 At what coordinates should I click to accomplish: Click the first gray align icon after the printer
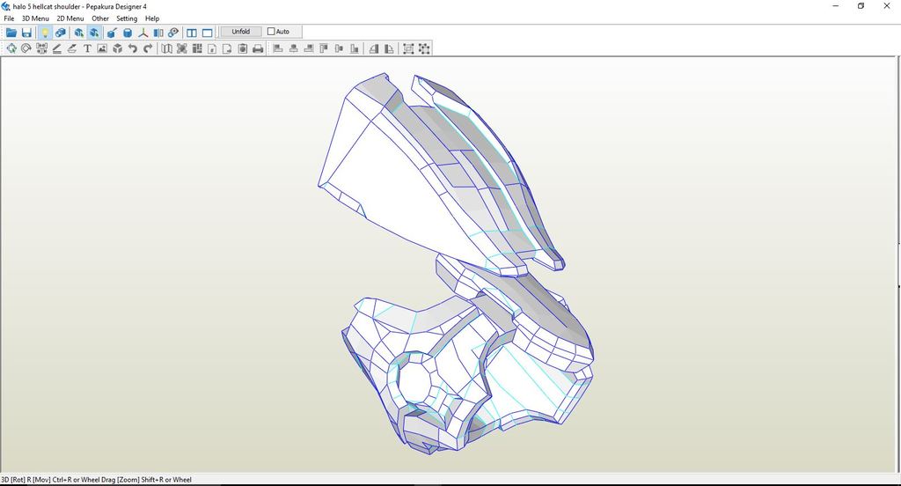278,49
